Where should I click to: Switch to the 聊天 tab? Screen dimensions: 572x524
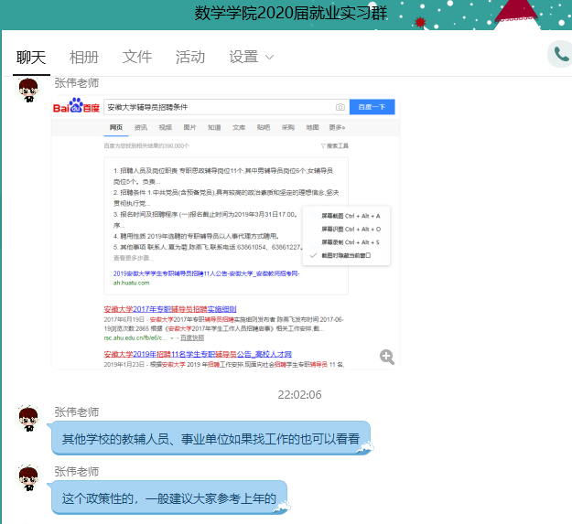31,58
